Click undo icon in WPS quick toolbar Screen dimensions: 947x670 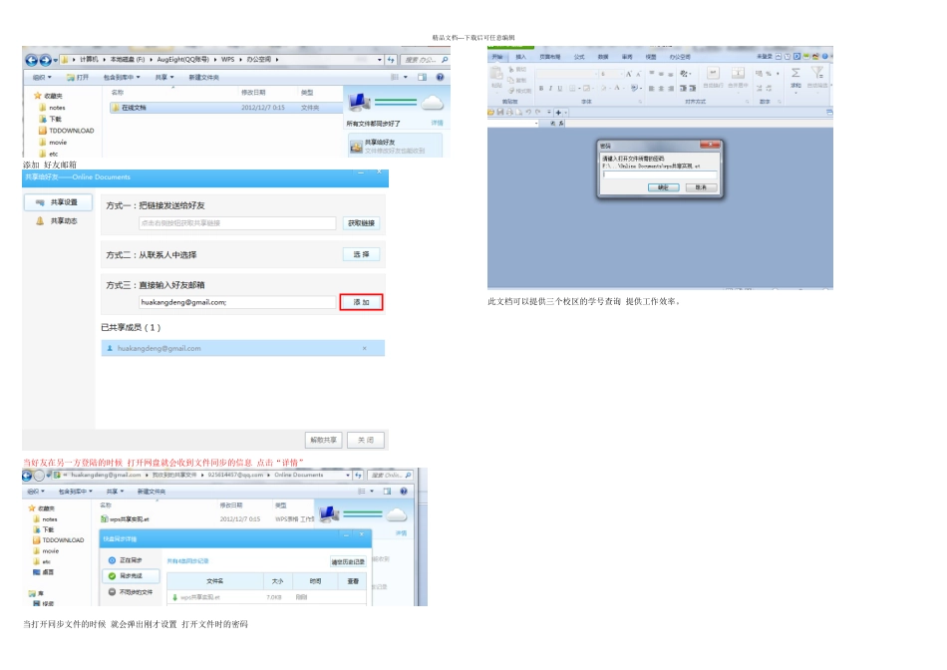tap(528, 113)
